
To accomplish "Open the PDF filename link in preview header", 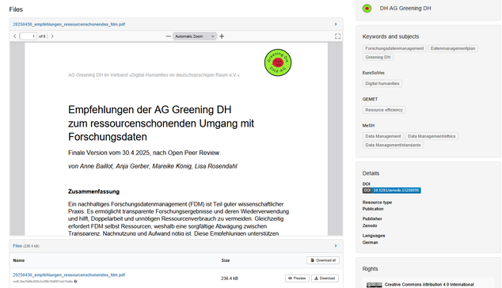I will point(69,25).
